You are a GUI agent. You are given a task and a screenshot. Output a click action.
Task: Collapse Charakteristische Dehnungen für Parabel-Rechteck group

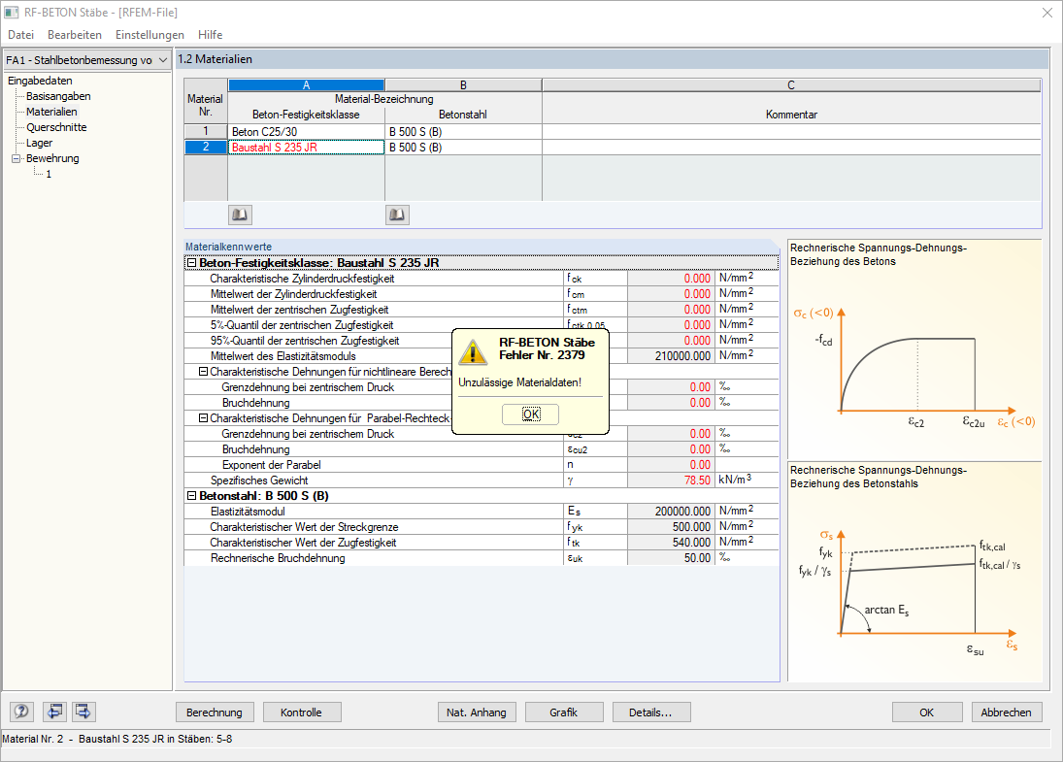pyautogui.click(x=203, y=418)
